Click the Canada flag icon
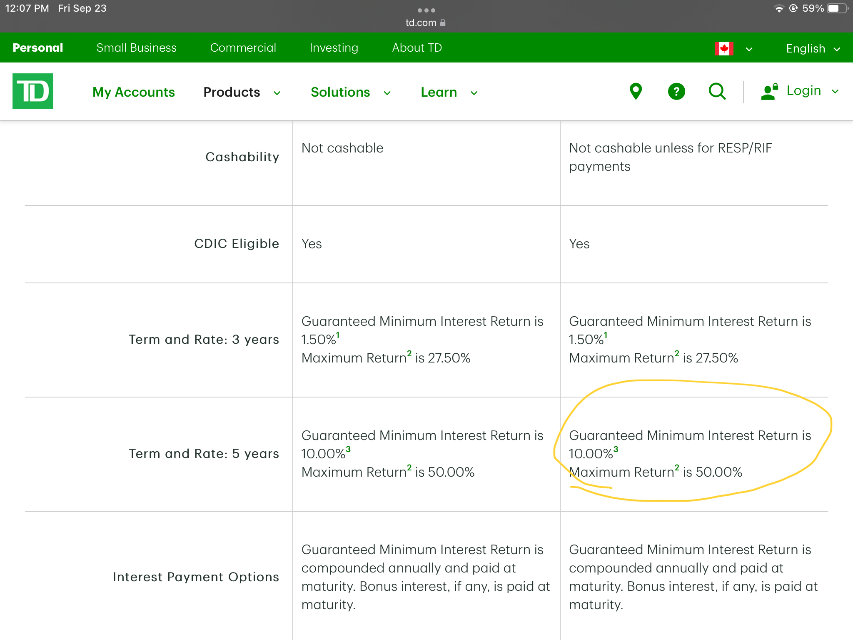853x640 pixels. pos(724,49)
